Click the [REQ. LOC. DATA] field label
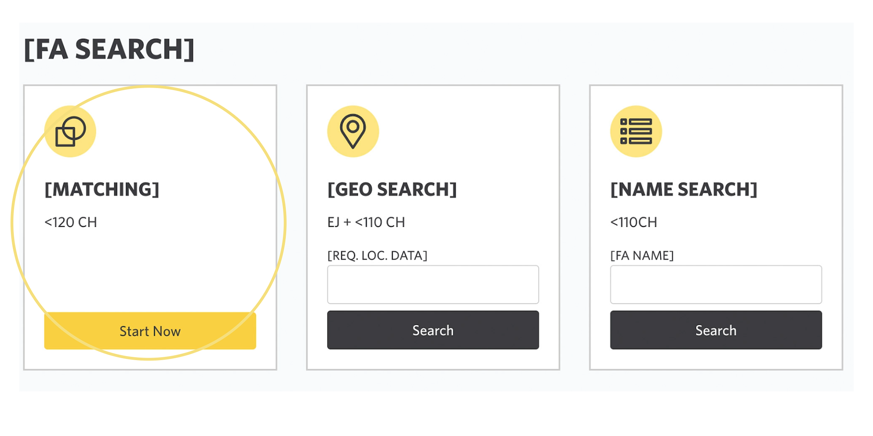The image size is (873, 436). [x=377, y=255]
